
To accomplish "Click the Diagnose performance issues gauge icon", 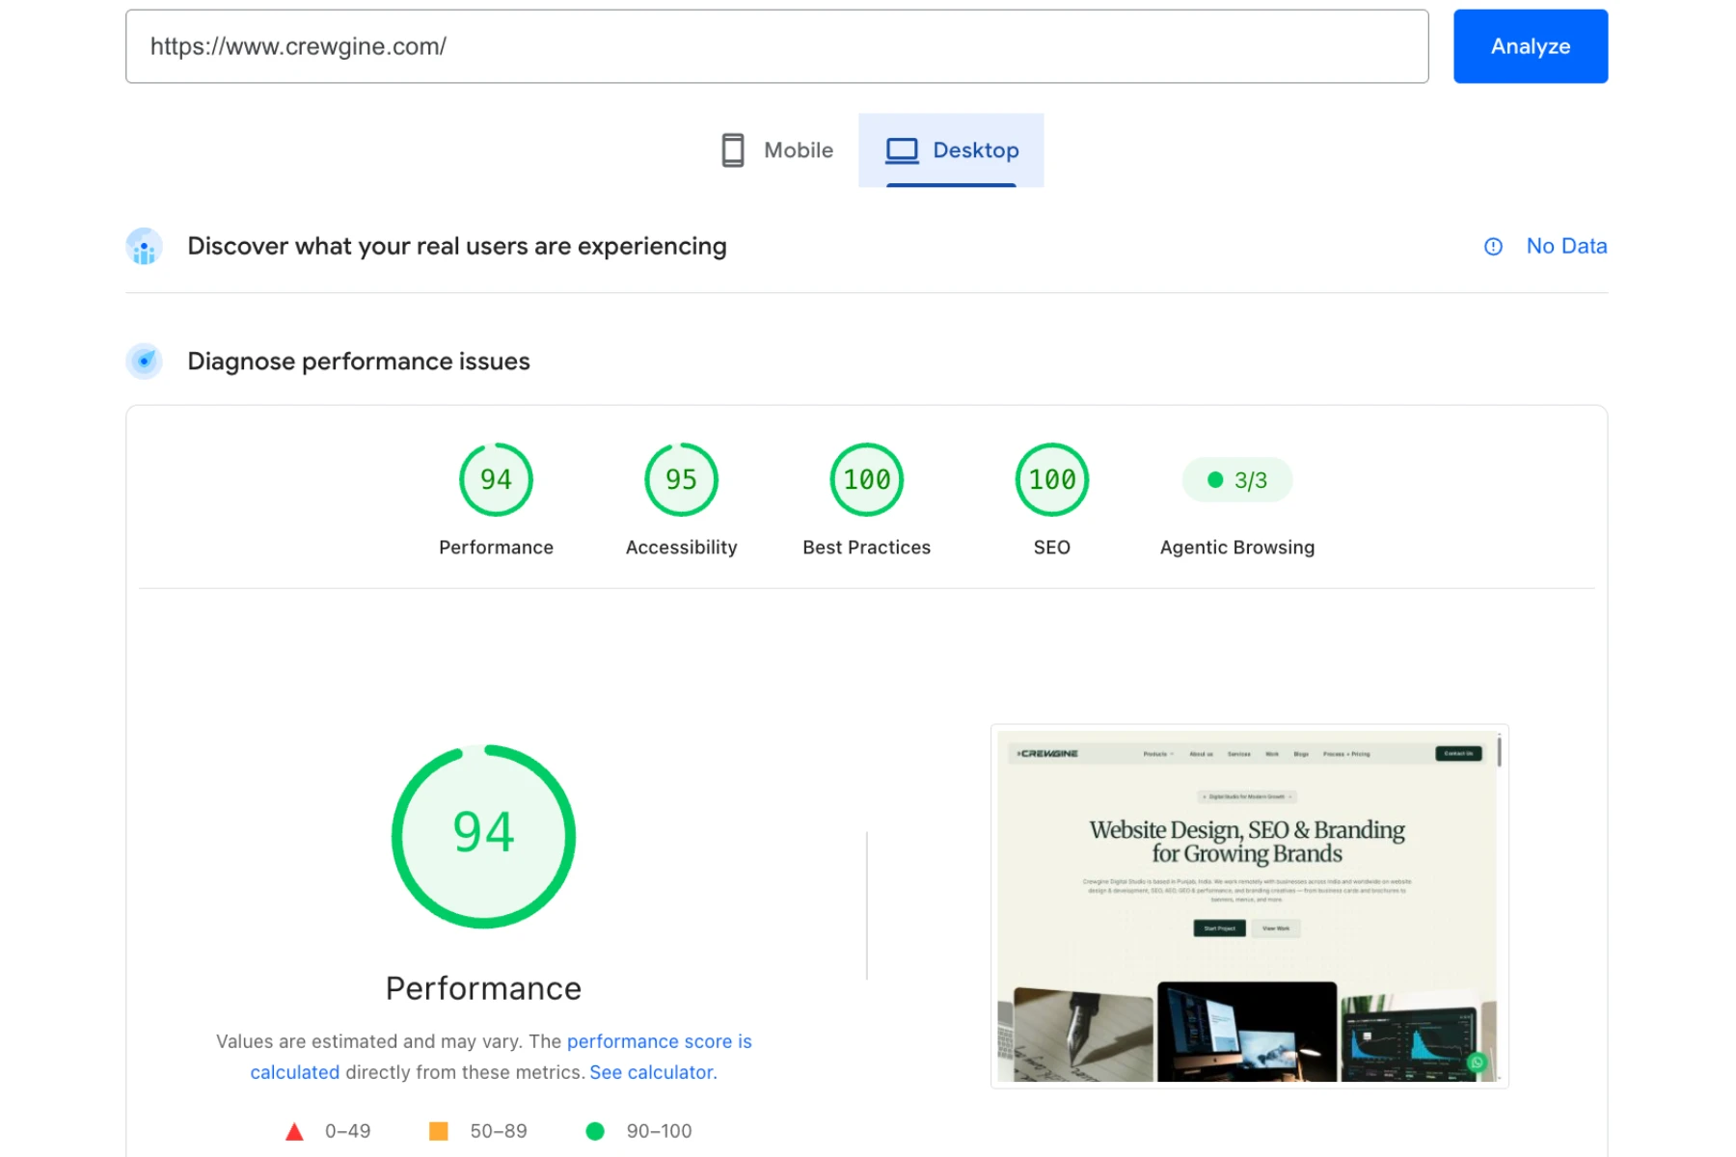I will coord(145,362).
